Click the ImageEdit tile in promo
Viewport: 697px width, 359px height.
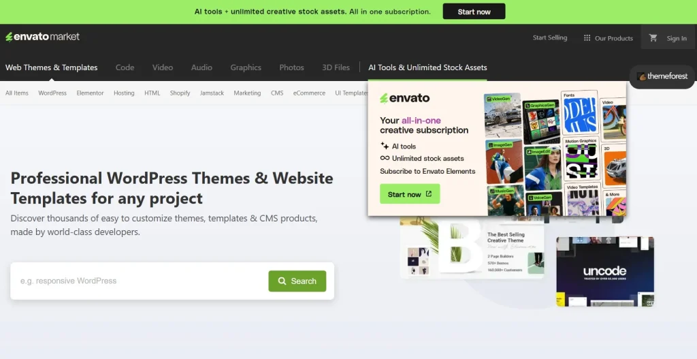coord(542,168)
